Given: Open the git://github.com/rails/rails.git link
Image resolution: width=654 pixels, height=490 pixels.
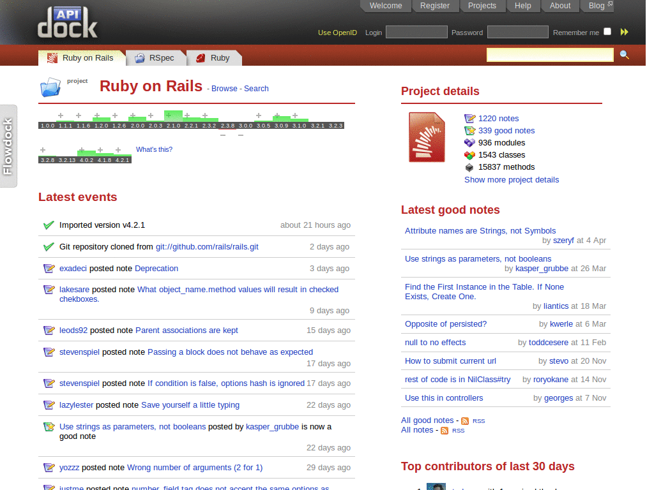Looking at the screenshot, I should point(207,247).
